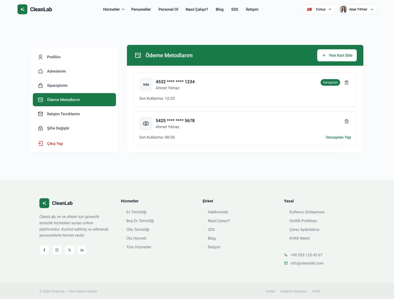The height and width of the screenshot is (299, 394).
Task: Select İletişim Tercihlerim in sidebar
Action: [74, 114]
